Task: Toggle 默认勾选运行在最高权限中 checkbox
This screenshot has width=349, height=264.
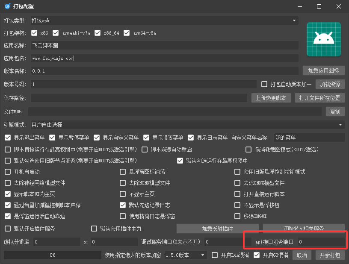Action: (x=180, y=161)
